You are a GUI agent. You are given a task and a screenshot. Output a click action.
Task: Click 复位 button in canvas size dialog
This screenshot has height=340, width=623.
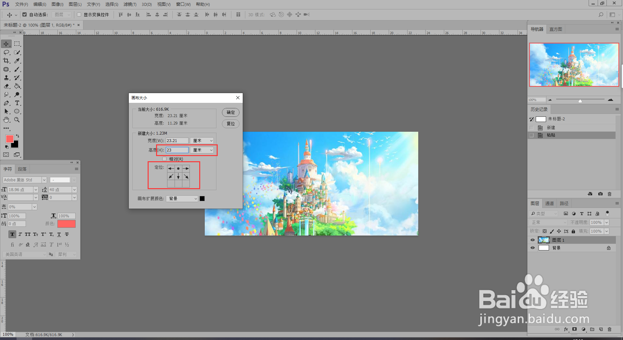click(x=231, y=124)
